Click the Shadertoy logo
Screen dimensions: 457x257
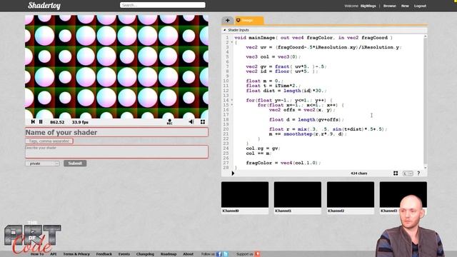tap(44, 6)
